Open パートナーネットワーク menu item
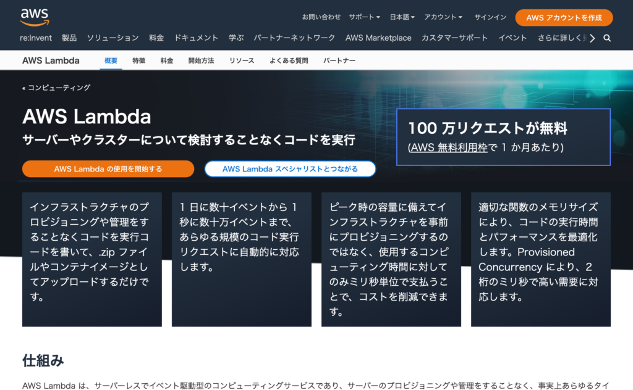The height and width of the screenshot is (390, 633). click(x=294, y=38)
